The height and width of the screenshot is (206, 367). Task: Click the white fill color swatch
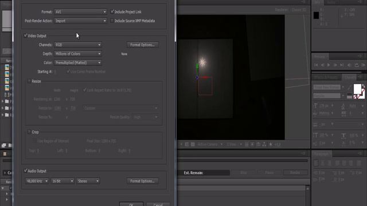pyautogui.click(x=357, y=89)
